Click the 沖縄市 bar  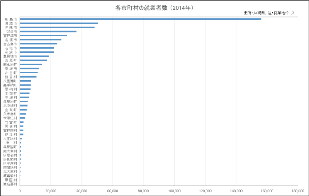tap(57, 27)
